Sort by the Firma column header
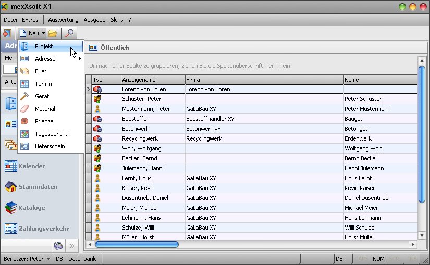The width and height of the screenshot is (430, 265). 264,80
